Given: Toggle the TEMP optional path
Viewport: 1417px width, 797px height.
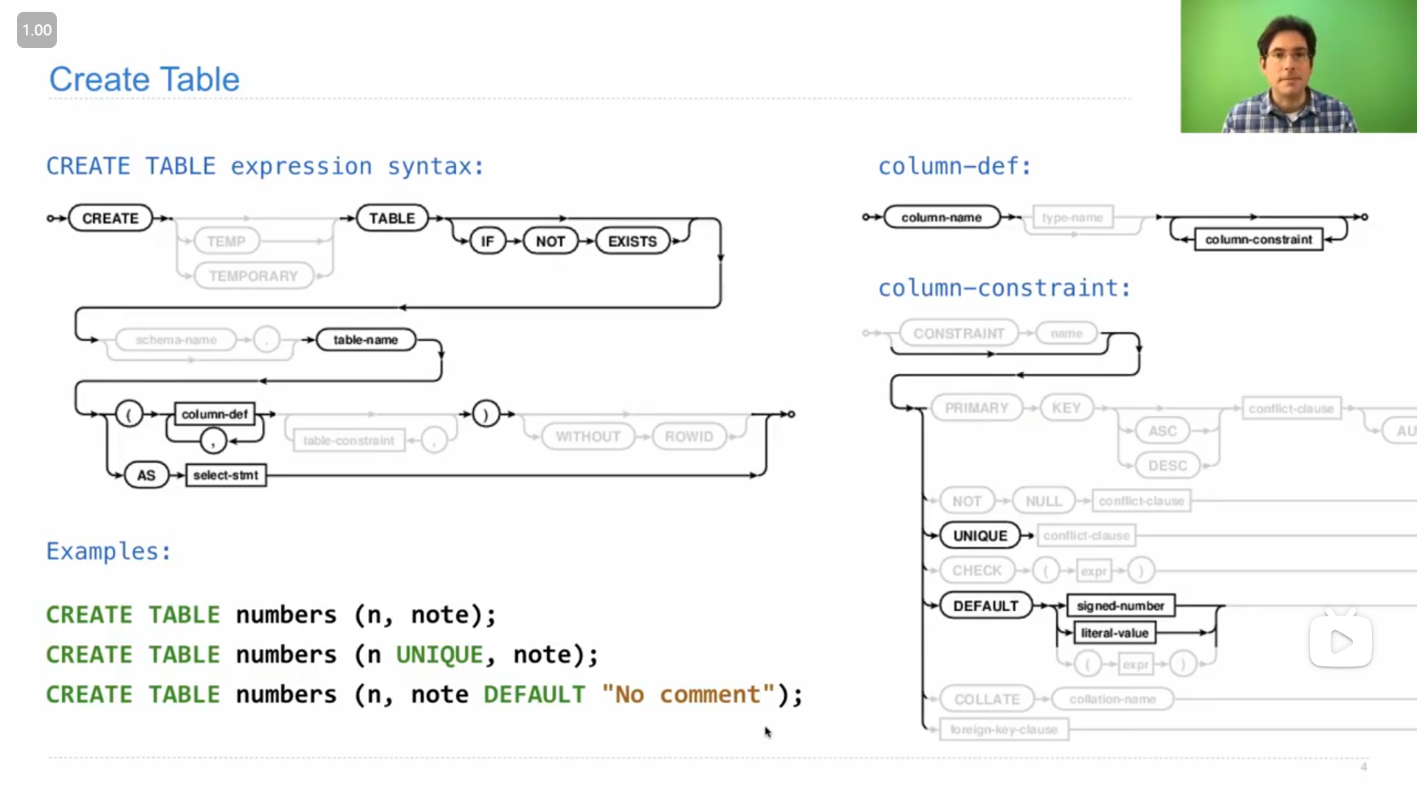Looking at the screenshot, I should pos(226,241).
